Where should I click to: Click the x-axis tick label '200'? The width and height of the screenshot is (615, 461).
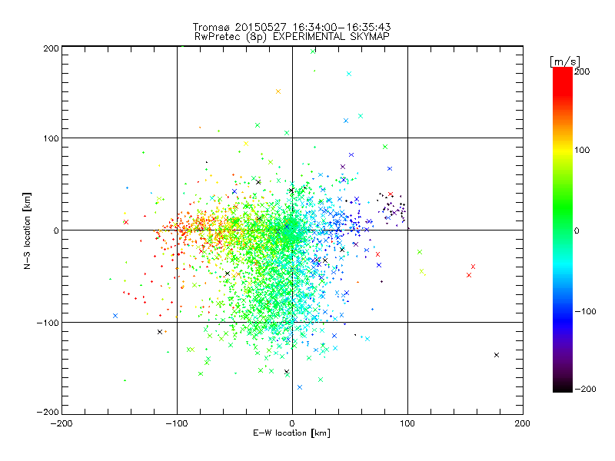[523, 423]
